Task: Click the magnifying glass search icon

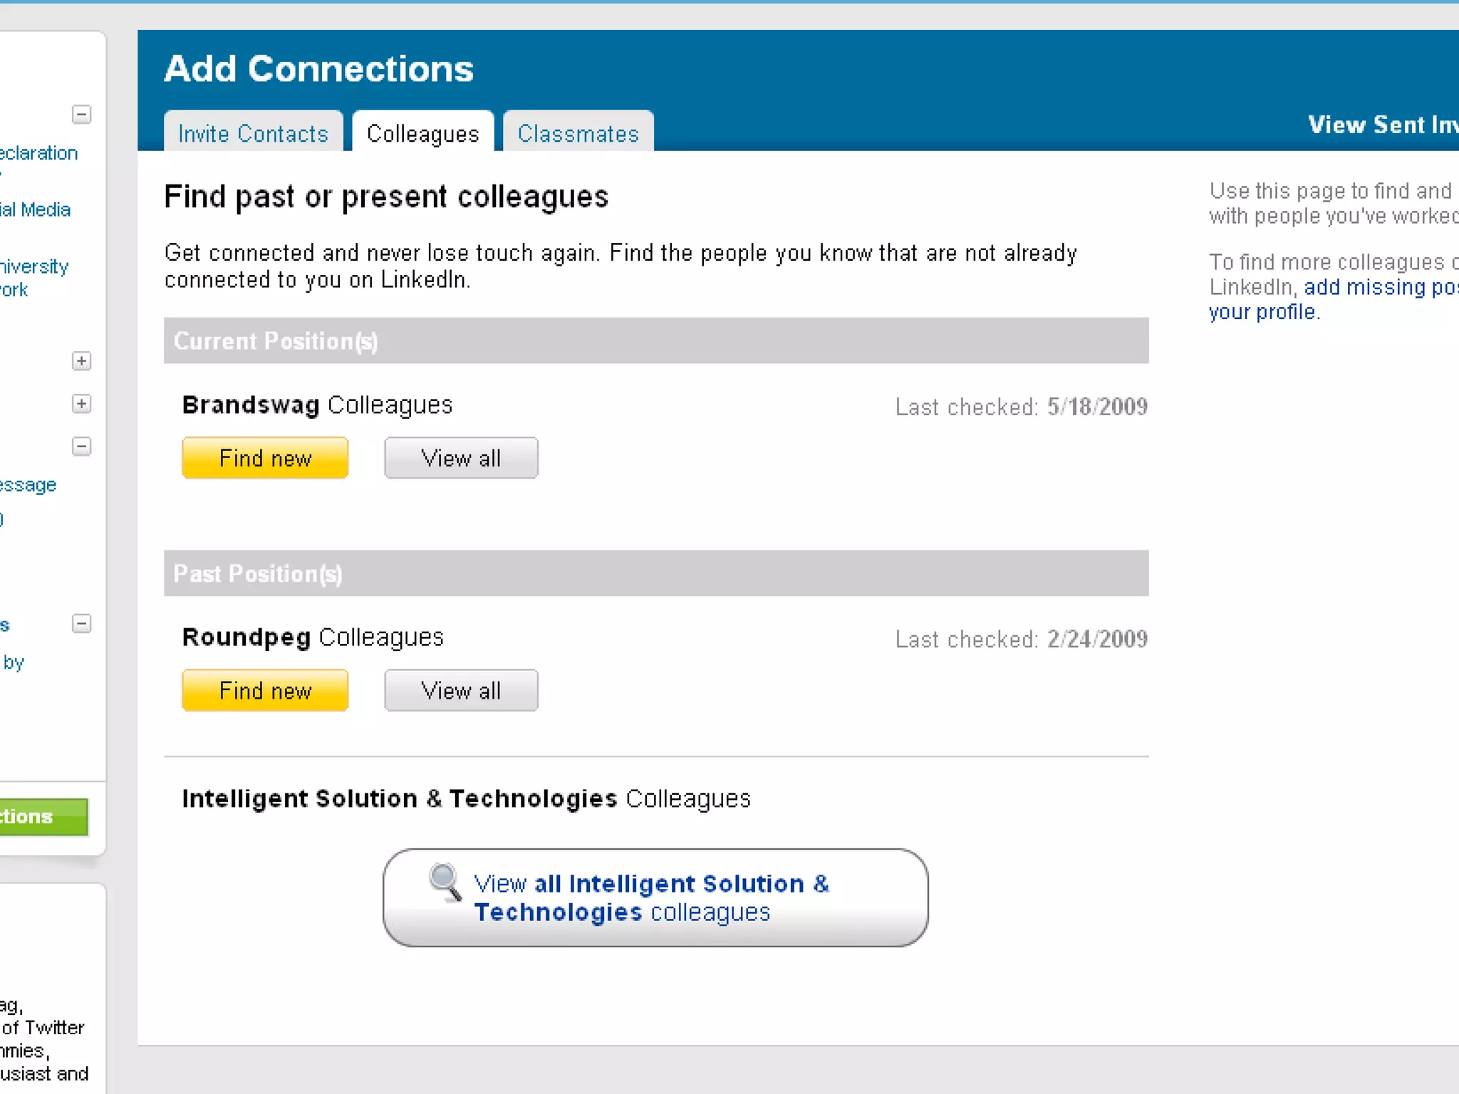Action: click(x=446, y=882)
